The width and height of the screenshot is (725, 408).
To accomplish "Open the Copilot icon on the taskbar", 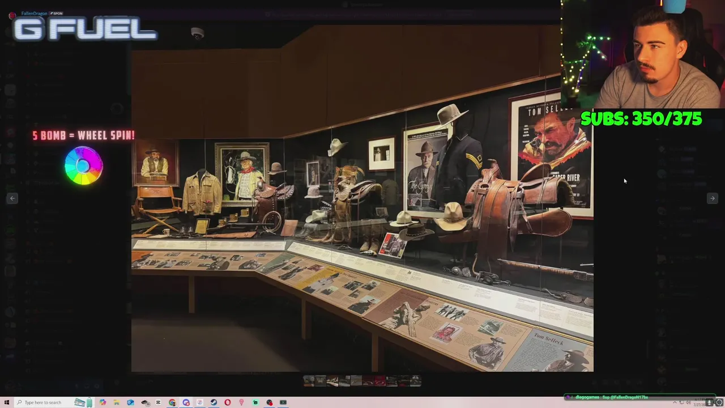I will click(103, 402).
